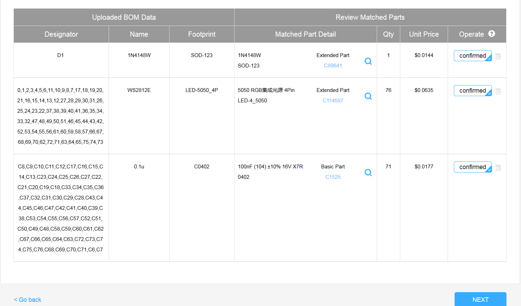This screenshot has width=521, height=306.
Task: Select the Designator column header
Action: (x=61, y=34)
